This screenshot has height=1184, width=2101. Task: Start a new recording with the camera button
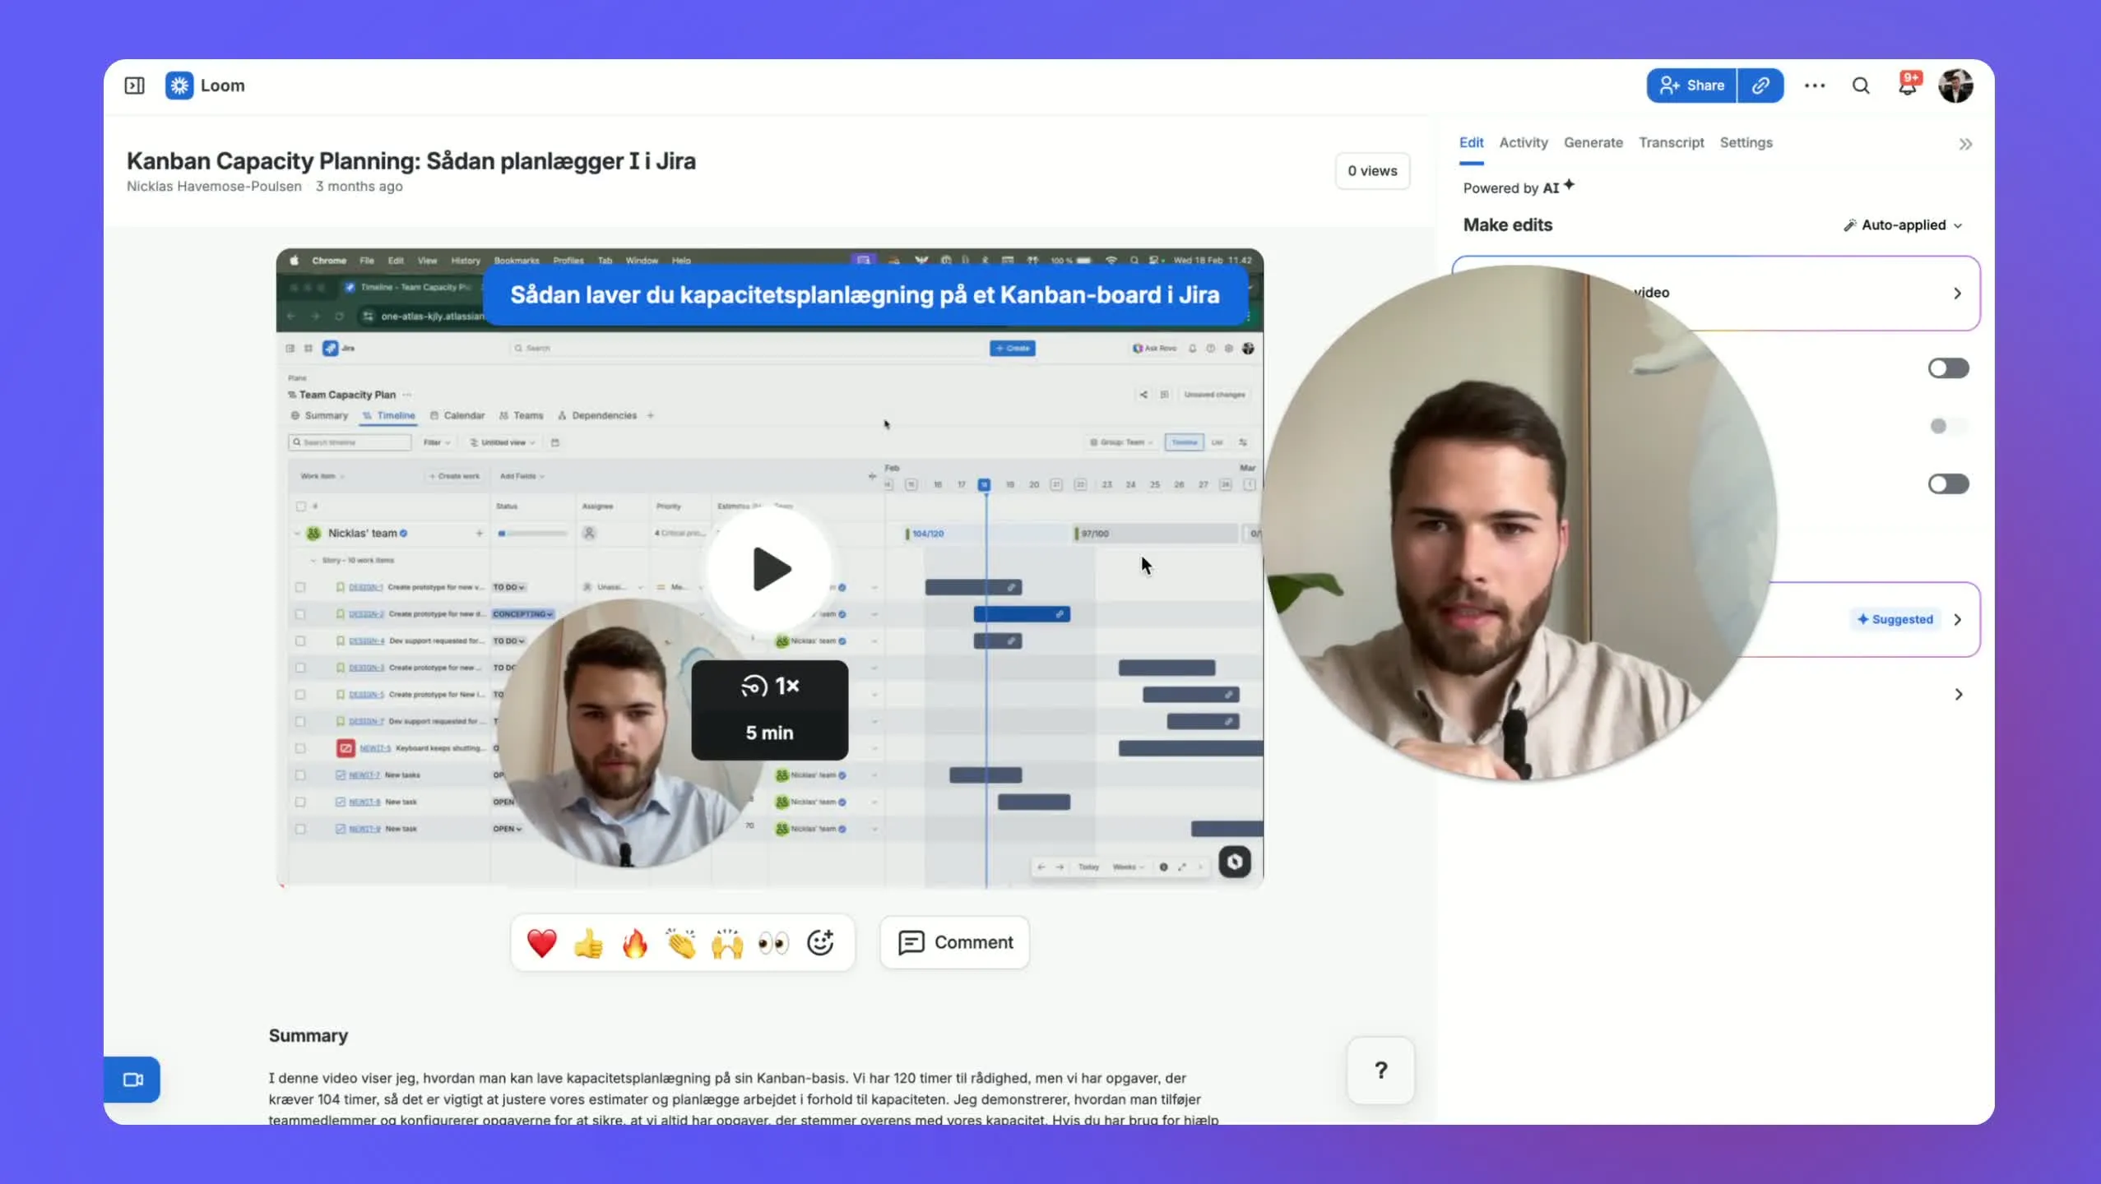(x=132, y=1080)
